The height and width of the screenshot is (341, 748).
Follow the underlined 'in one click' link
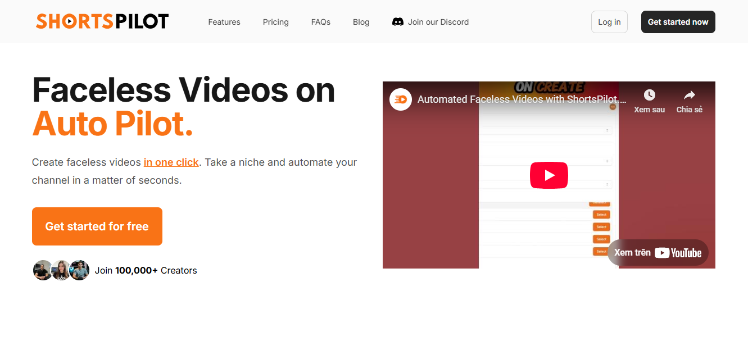(171, 162)
